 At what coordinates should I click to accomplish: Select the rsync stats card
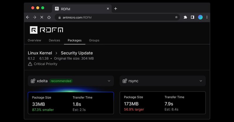163,103
